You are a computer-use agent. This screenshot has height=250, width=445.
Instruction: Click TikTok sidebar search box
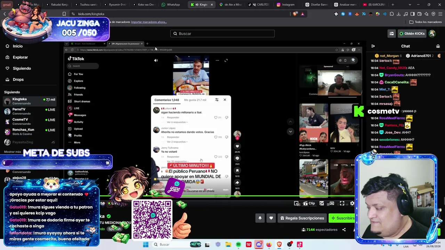point(83,66)
